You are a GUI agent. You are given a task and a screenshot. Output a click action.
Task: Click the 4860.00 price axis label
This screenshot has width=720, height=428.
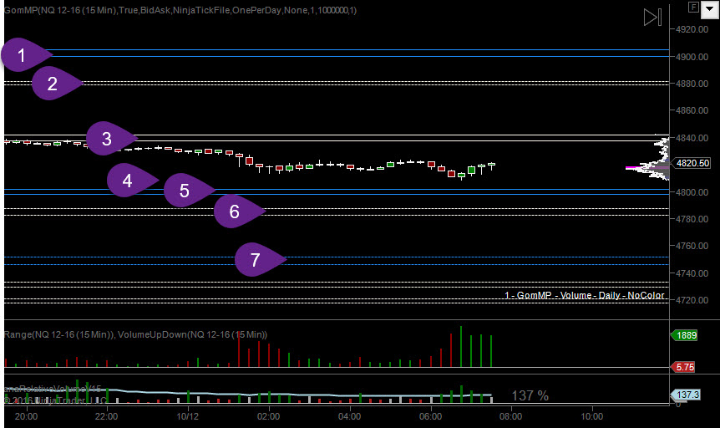(692, 110)
